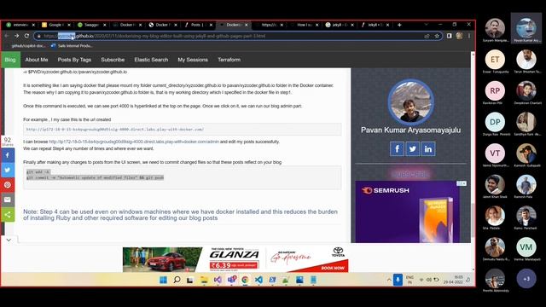Open the share-this-page icon in address bar
546x307 pixels.
pos(427,36)
